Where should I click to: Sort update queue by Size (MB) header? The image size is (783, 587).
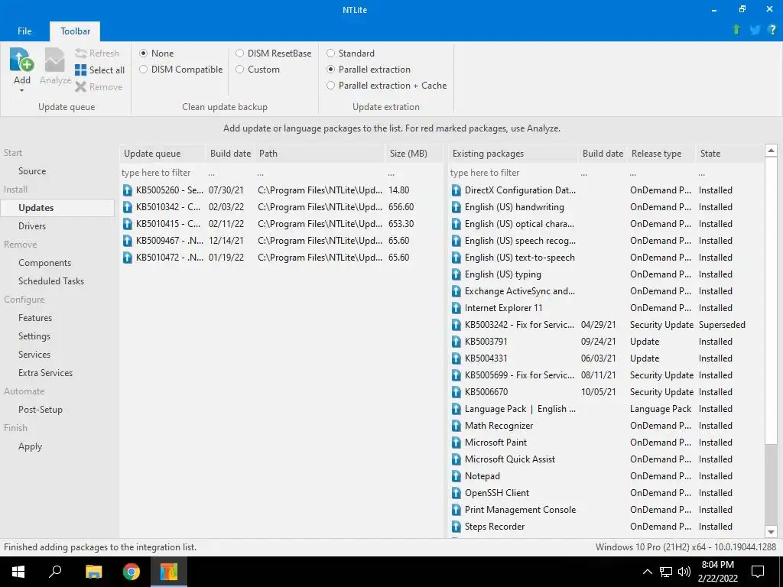click(x=414, y=154)
